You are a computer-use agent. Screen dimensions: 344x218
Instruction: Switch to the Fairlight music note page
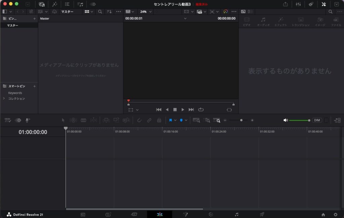tap(236, 215)
